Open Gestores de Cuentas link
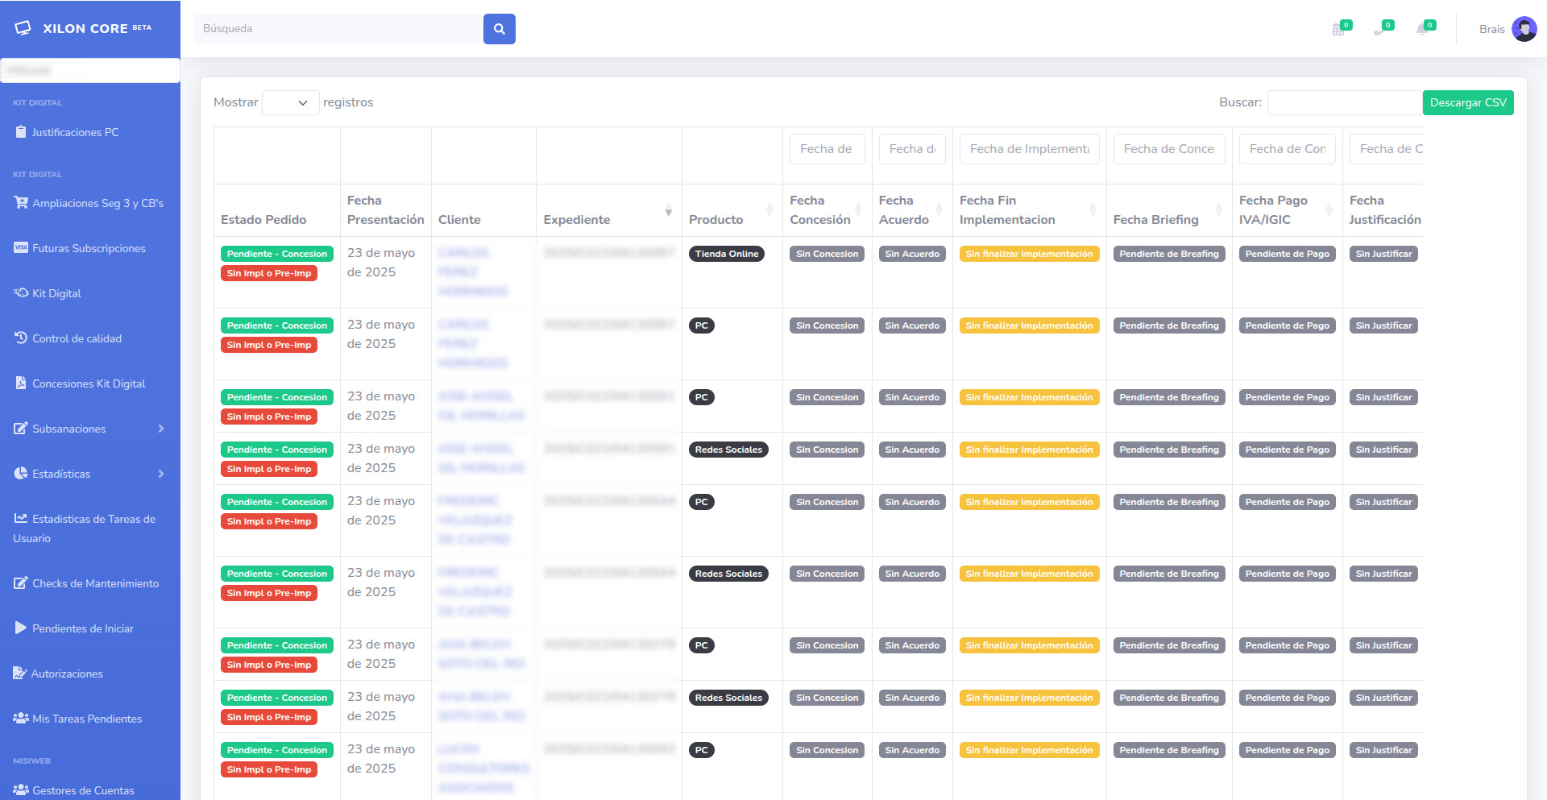Viewport: 1547px width, 800px height. [x=83, y=790]
